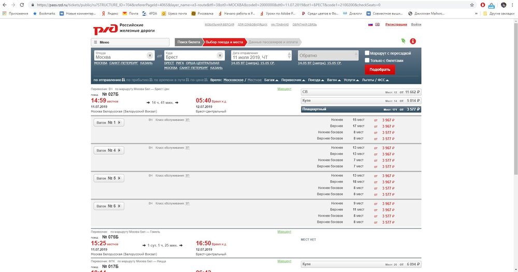Screen dimensions: 518x272
Task: Sort by по цене
Action: [x=199, y=80]
